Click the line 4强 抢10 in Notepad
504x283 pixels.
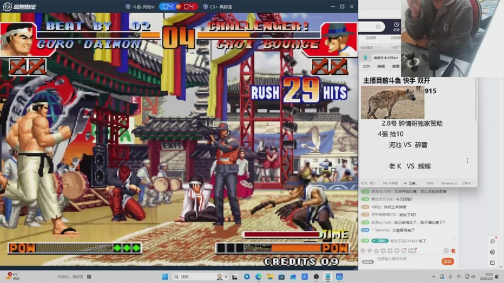pyautogui.click(x=391, y=134)
